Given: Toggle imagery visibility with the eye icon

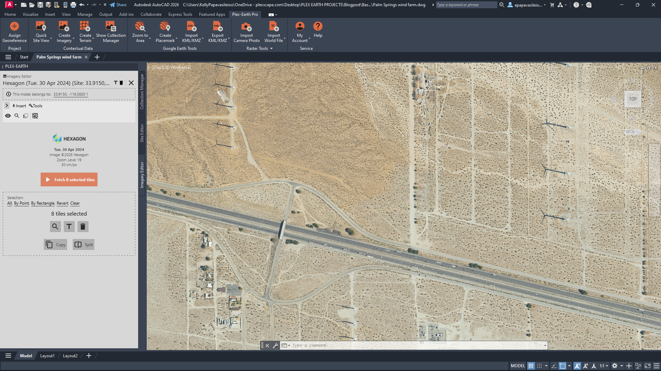Looking at the screenshot, I should 8,116.
